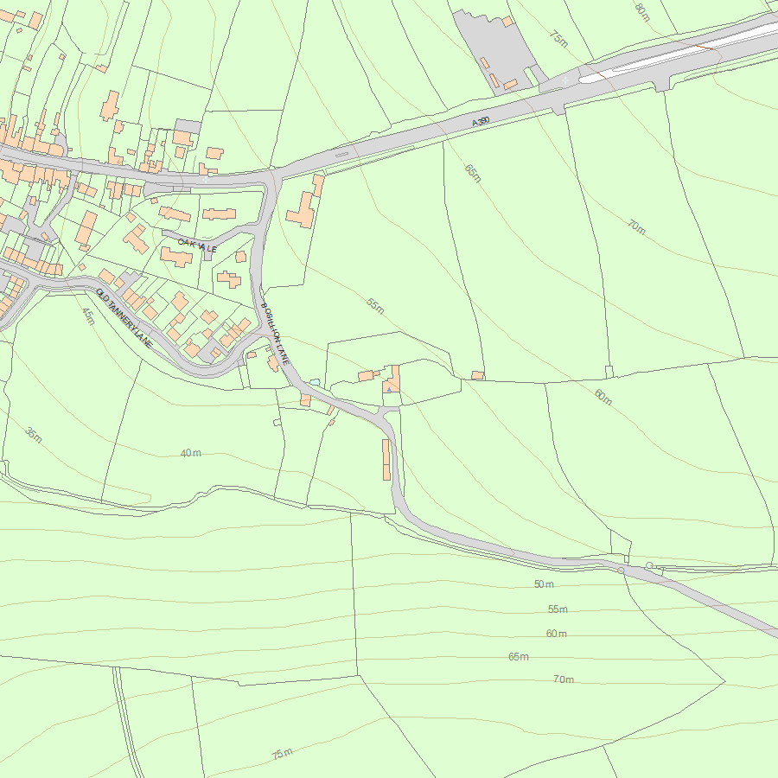Click the Bosillion Lane street label
The width and height of the screenshot is (778, 778).
(276, 334)
